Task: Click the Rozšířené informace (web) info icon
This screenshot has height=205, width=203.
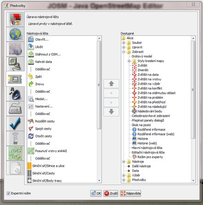Action: pos(134,134)
